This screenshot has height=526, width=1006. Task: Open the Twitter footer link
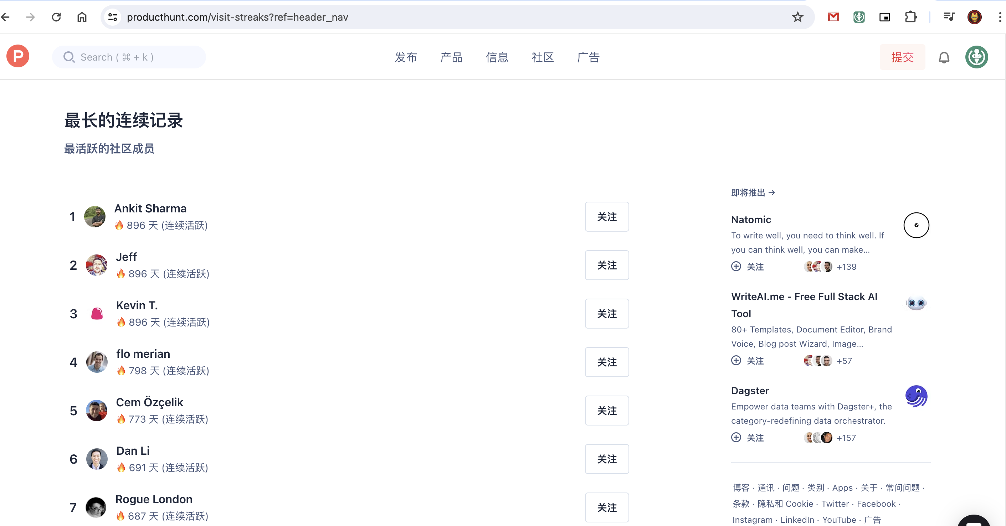[835, 504]
